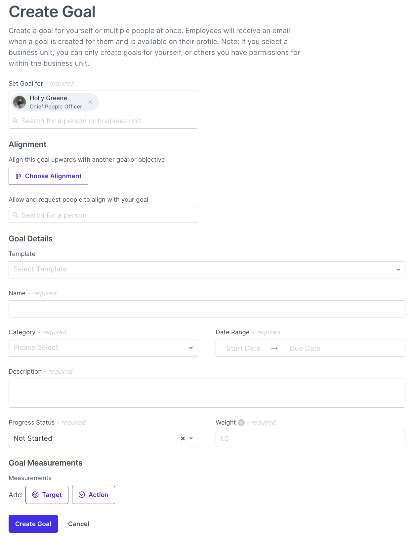Click the magnifier in align person search
Screen dimensions: 412x537
[15, 215]
